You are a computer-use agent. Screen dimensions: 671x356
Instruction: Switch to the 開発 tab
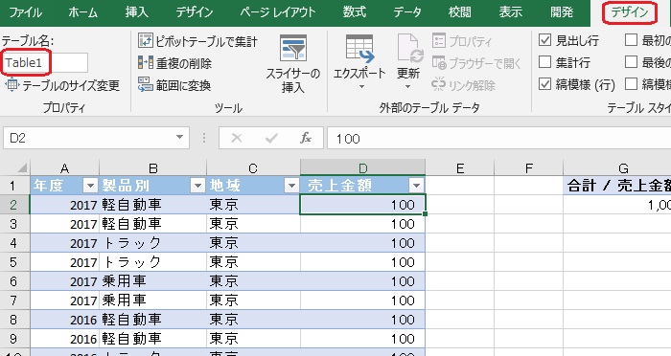tap(562, 12)
